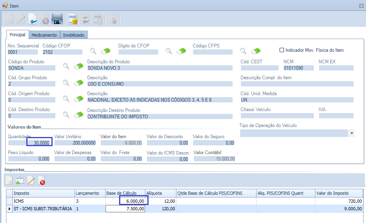Click the padlock icon in the toolbar

(x=112, y=19)
